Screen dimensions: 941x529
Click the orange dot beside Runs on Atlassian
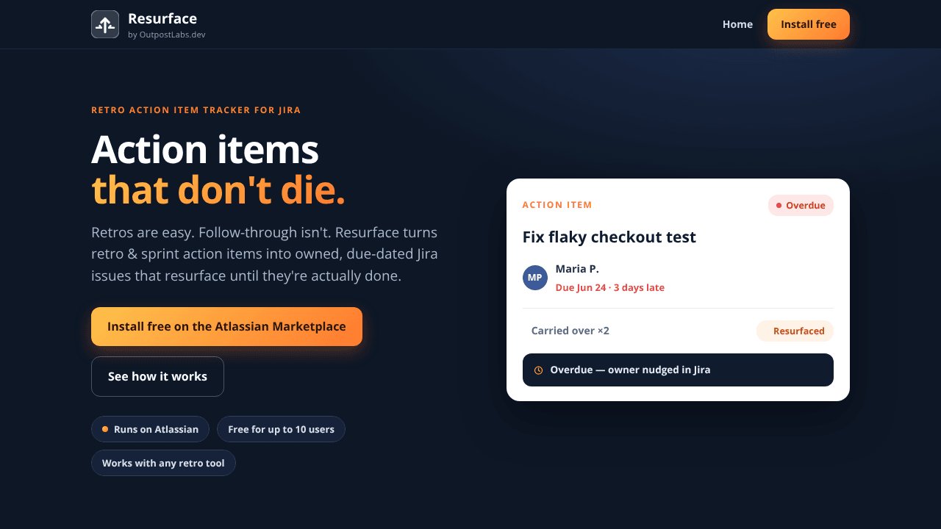[x=105, y=429]
